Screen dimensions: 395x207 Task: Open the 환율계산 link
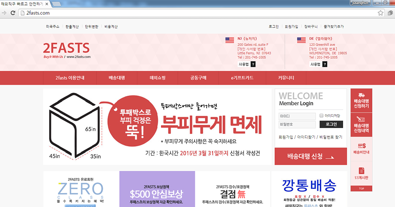point(73,26)
